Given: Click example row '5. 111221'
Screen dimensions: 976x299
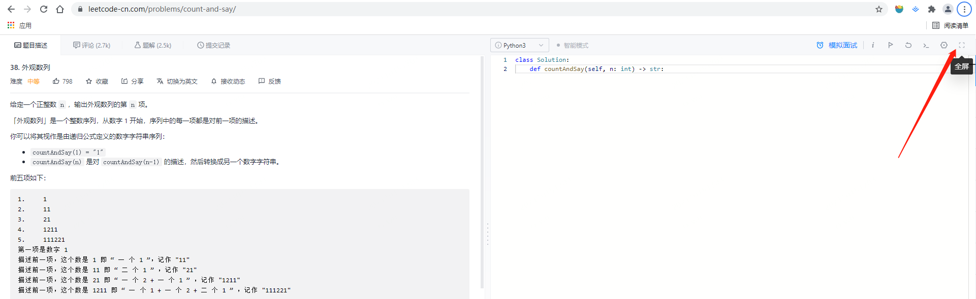Looking at the screenshot, I should 41,240.
